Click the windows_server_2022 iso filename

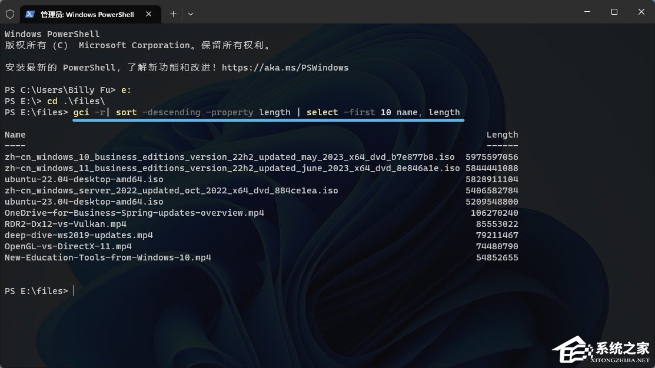click(x=171, y=190)
